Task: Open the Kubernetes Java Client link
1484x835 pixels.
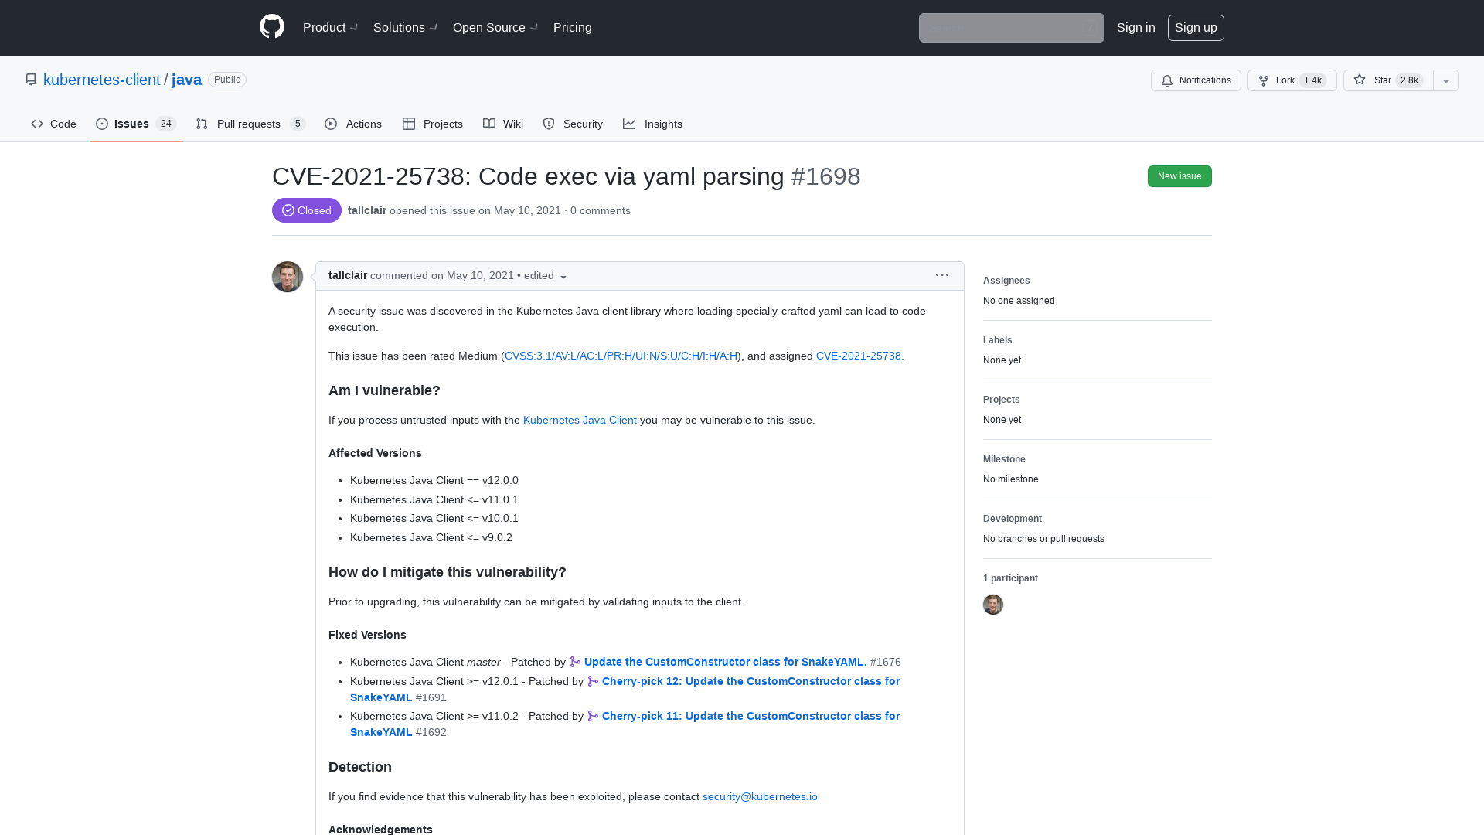Action: click(580, 420)
